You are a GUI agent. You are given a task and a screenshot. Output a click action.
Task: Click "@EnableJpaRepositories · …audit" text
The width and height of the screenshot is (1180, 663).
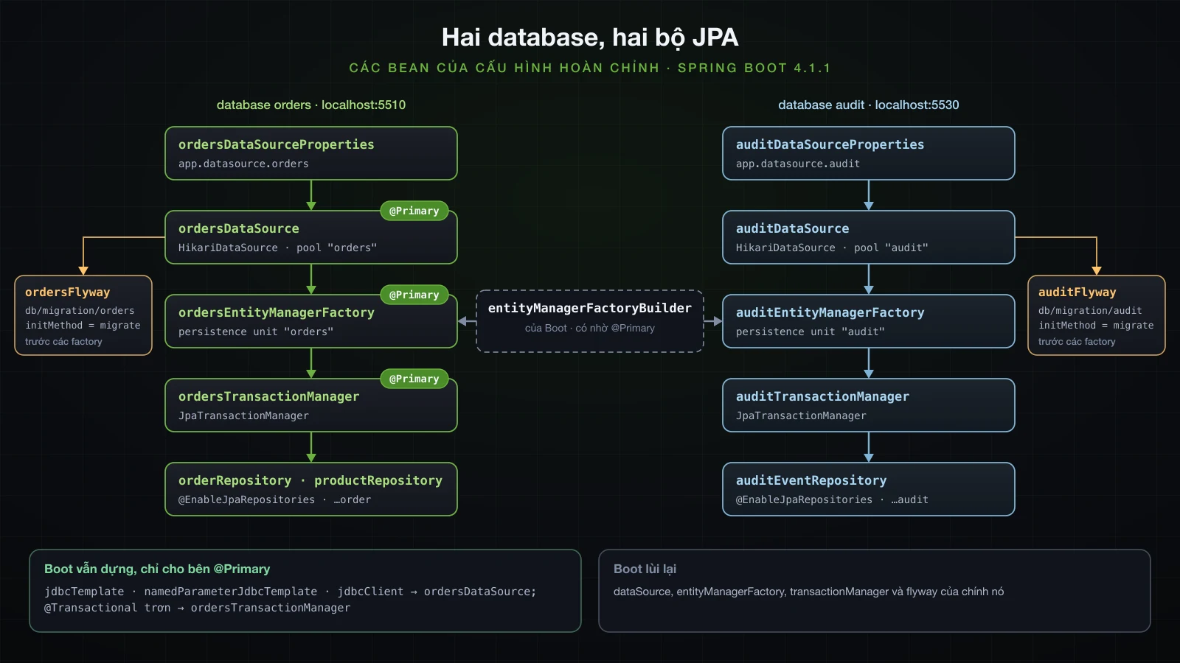[x=832, y=499]
